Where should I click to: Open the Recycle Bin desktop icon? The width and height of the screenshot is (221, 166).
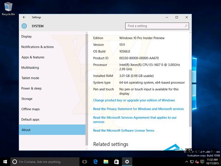(x=8, y=9)
